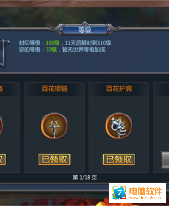Click the 已领取 button under 百花护肩
The width and height of the screenshot is (169, 206).
119,159
